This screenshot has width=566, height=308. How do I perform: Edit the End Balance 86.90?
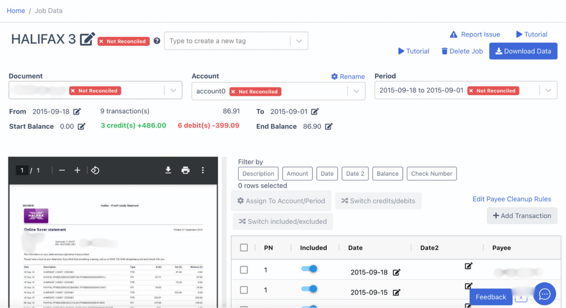click(x=329, y=126)
